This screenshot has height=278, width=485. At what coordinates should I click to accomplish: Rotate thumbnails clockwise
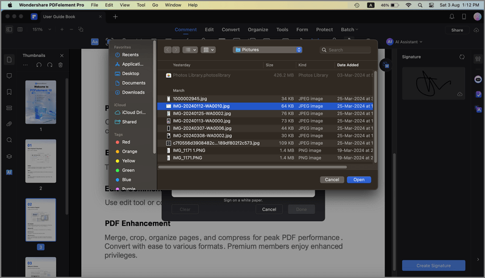[x=49, y=65]
